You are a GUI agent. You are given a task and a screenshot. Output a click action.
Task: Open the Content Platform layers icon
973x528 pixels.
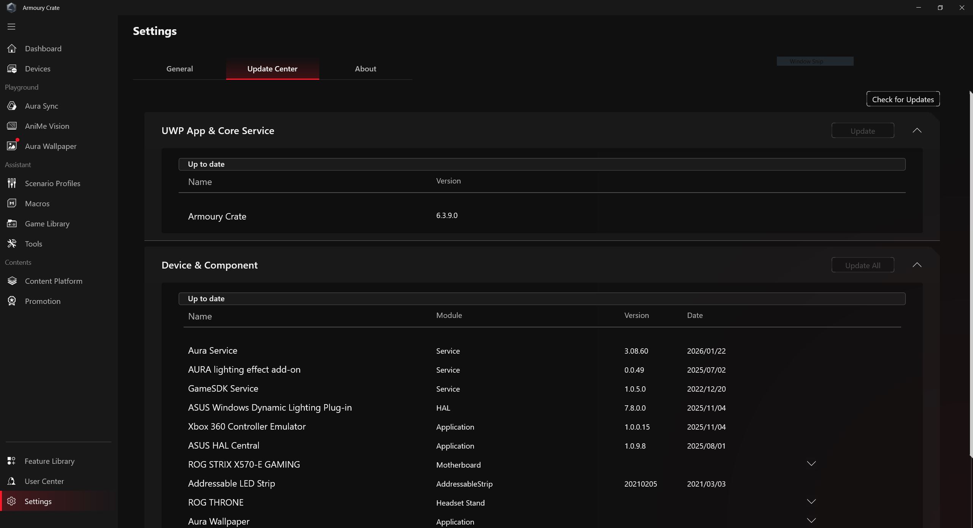click(12, 281)
